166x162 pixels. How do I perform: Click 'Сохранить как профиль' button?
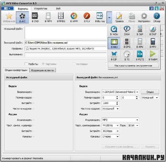(120, 147)
